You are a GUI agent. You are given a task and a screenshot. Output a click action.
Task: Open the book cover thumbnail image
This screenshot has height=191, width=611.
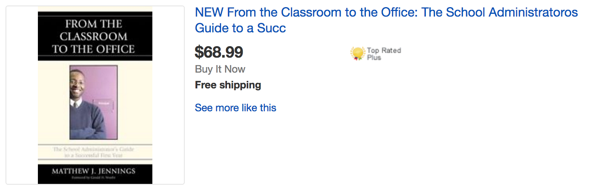pyautogui.click(x=95, y=95)
